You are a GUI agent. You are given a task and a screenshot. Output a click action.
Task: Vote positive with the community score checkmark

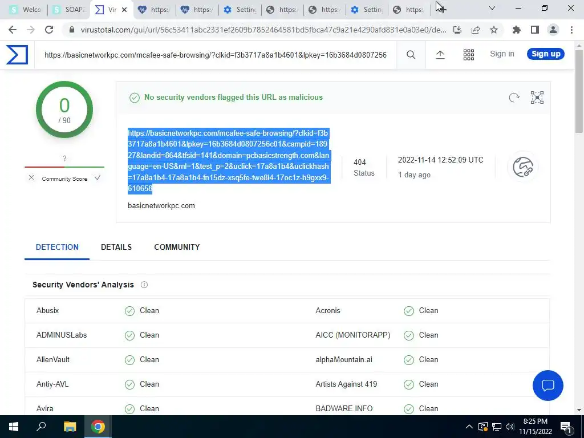pos(98,178)
